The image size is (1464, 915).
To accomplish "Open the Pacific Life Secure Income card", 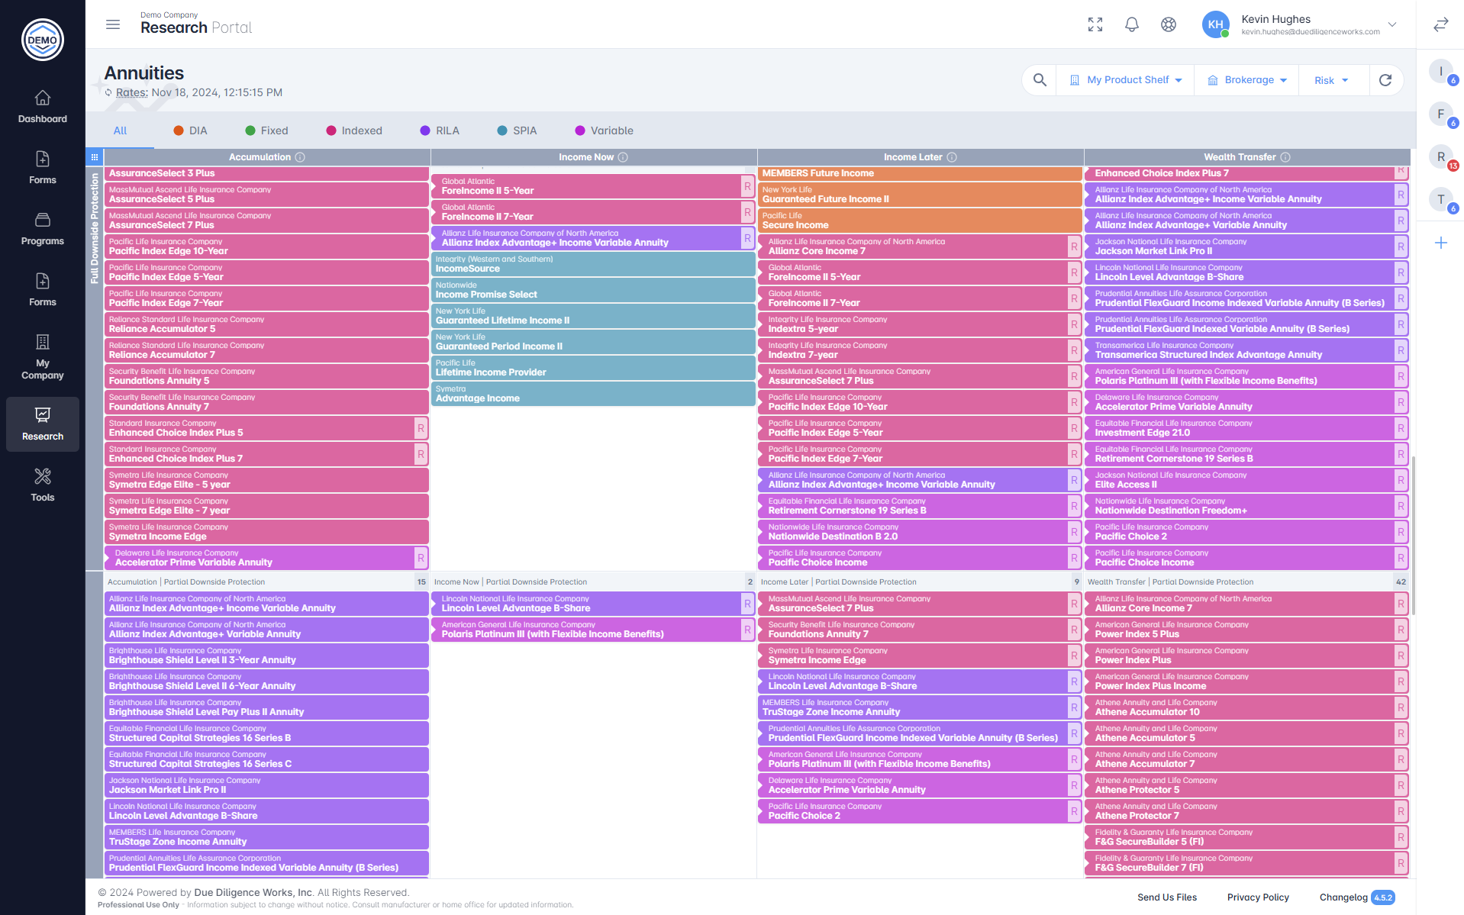I will tap(920, 221).
